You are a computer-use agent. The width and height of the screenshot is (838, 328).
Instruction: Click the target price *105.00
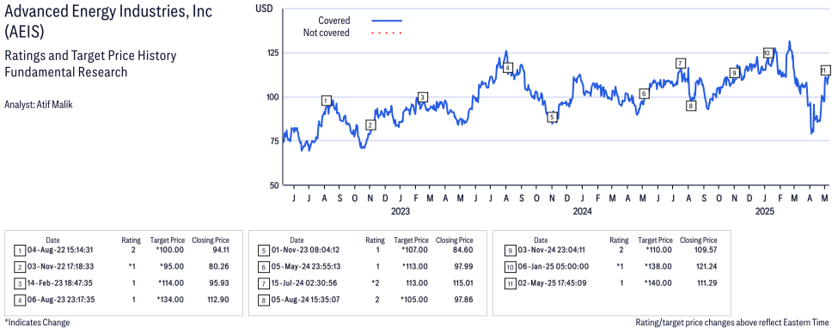[414, 300]
